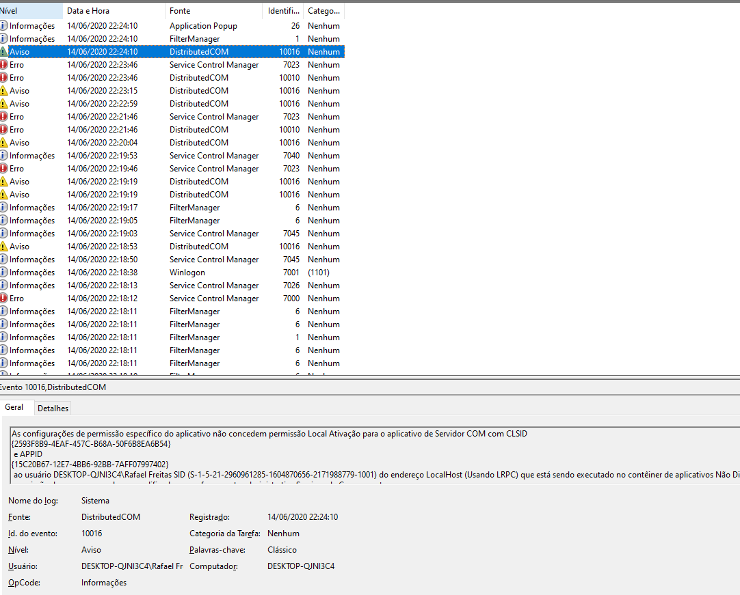Click the info icon on the Winlogon event row
Image resolution: width=740 pixels, height=595 pixels.
point(3,273)
